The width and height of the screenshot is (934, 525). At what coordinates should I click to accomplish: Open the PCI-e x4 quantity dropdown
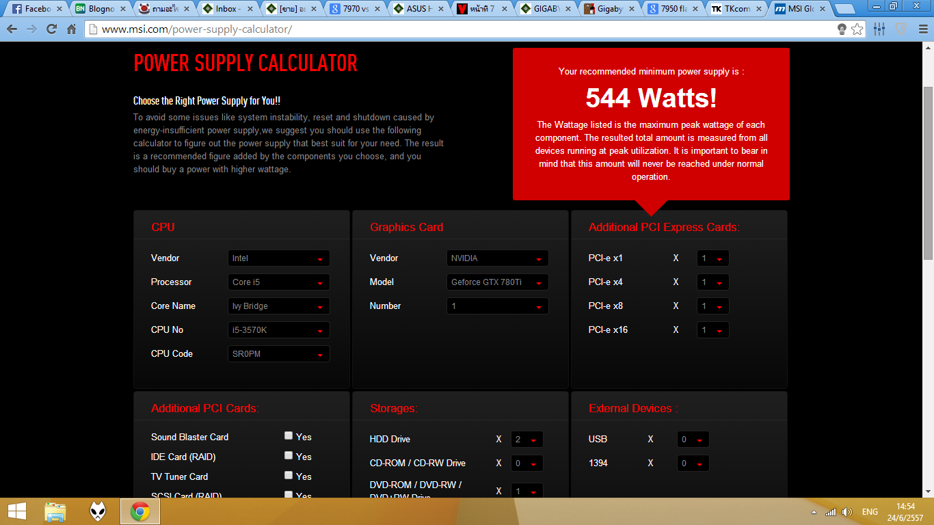712,282
